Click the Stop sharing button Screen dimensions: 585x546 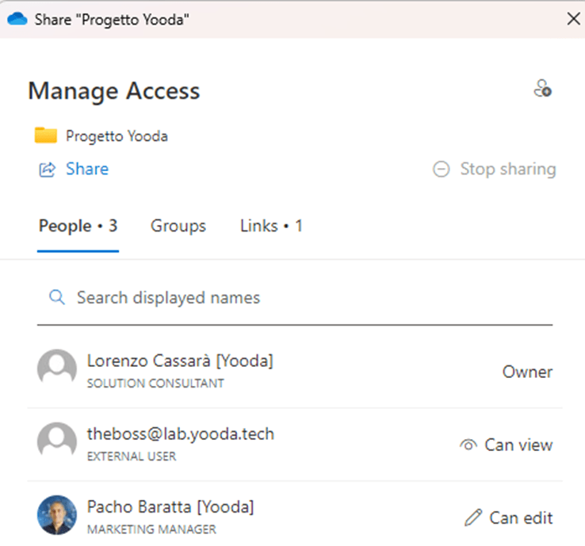pos(495,170)
